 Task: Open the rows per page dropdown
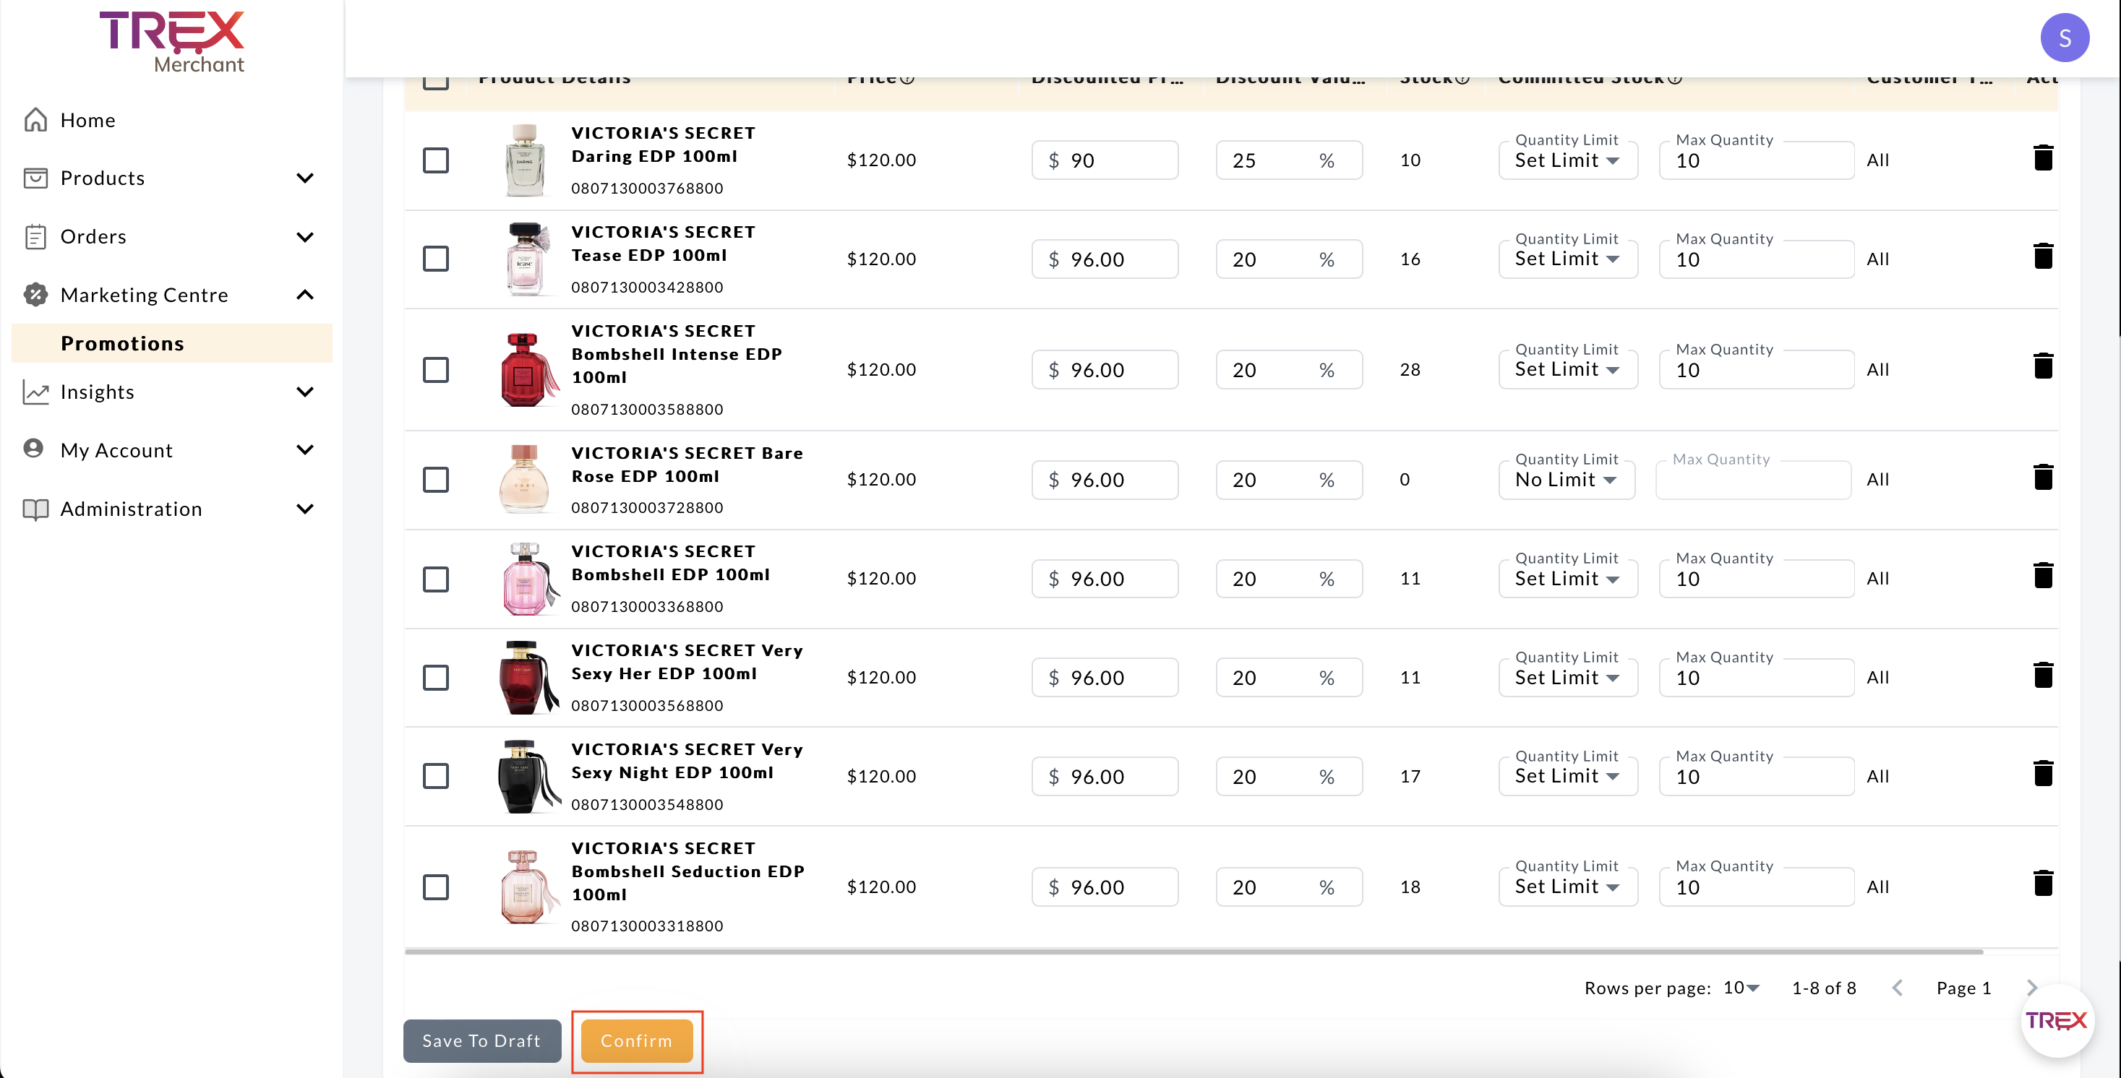tap(1741, 988)
